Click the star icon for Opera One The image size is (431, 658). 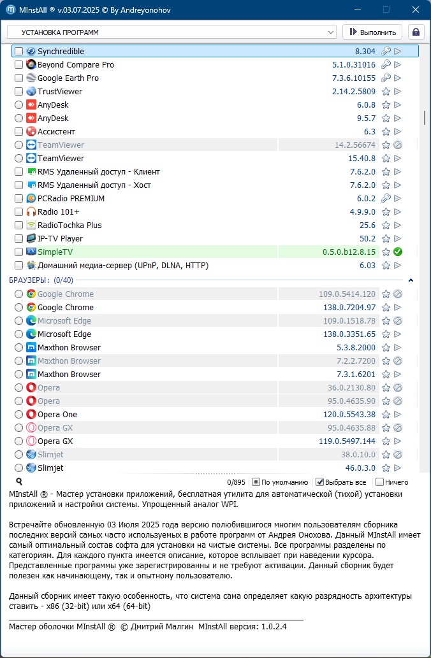(x=386, y=415)
